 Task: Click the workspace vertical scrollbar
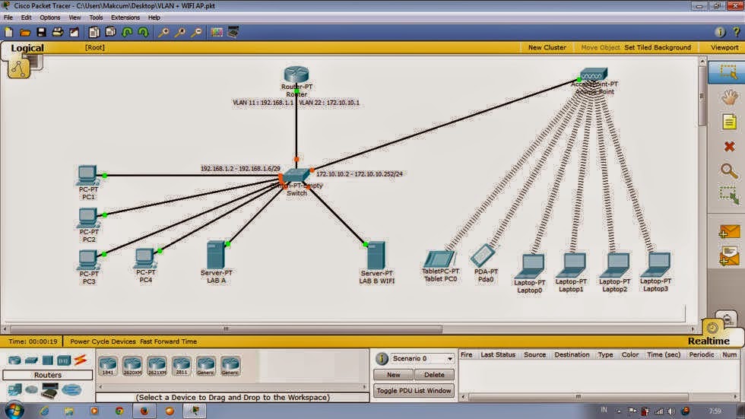(702, 95)
